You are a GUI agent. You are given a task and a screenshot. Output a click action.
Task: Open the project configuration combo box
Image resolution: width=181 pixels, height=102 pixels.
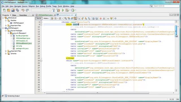[x=41, y=10]
